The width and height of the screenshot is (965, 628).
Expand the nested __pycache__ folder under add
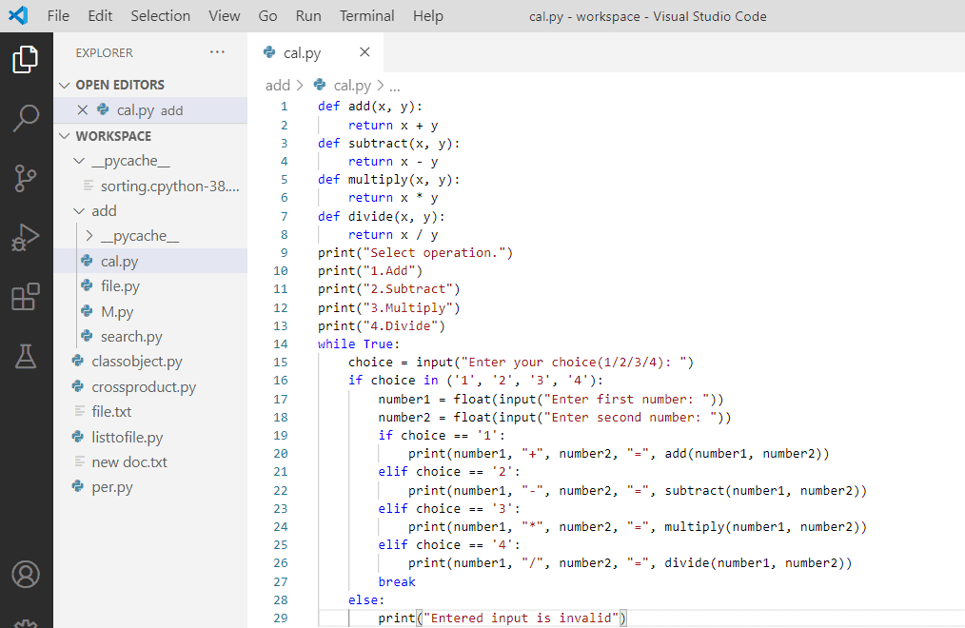point(89,236)
